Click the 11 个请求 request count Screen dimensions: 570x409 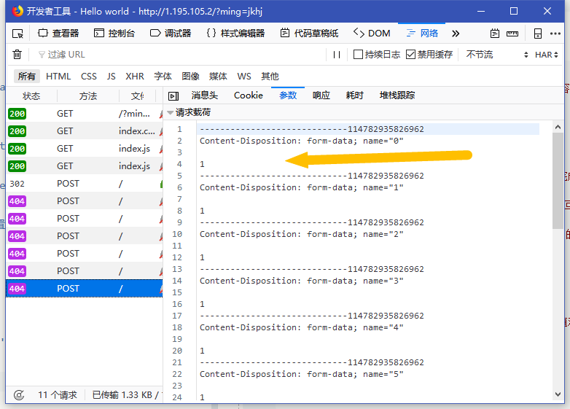(x=58, y=395)
